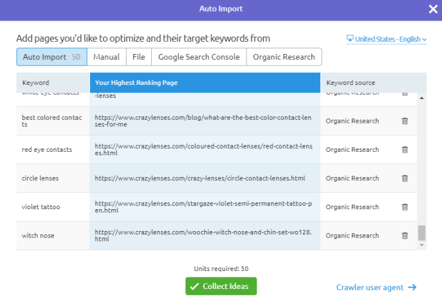Image resolution: width=442 pixels, height=307 pixels.
Task: Click the Your Highest Ranking Page header
Action: (x=136, y=83)
